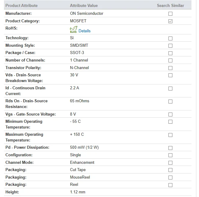Click the SSOT-3 package value
The width and height of the screenshot is (199, 197).
[x=77, y=53]
